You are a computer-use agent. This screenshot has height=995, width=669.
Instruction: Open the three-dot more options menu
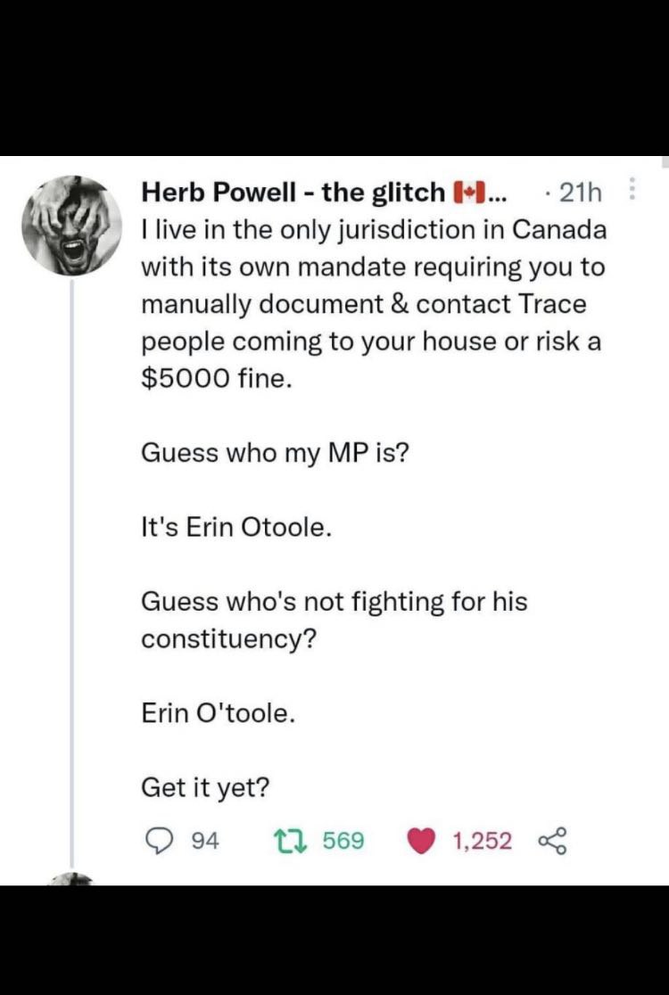point(631,189)
